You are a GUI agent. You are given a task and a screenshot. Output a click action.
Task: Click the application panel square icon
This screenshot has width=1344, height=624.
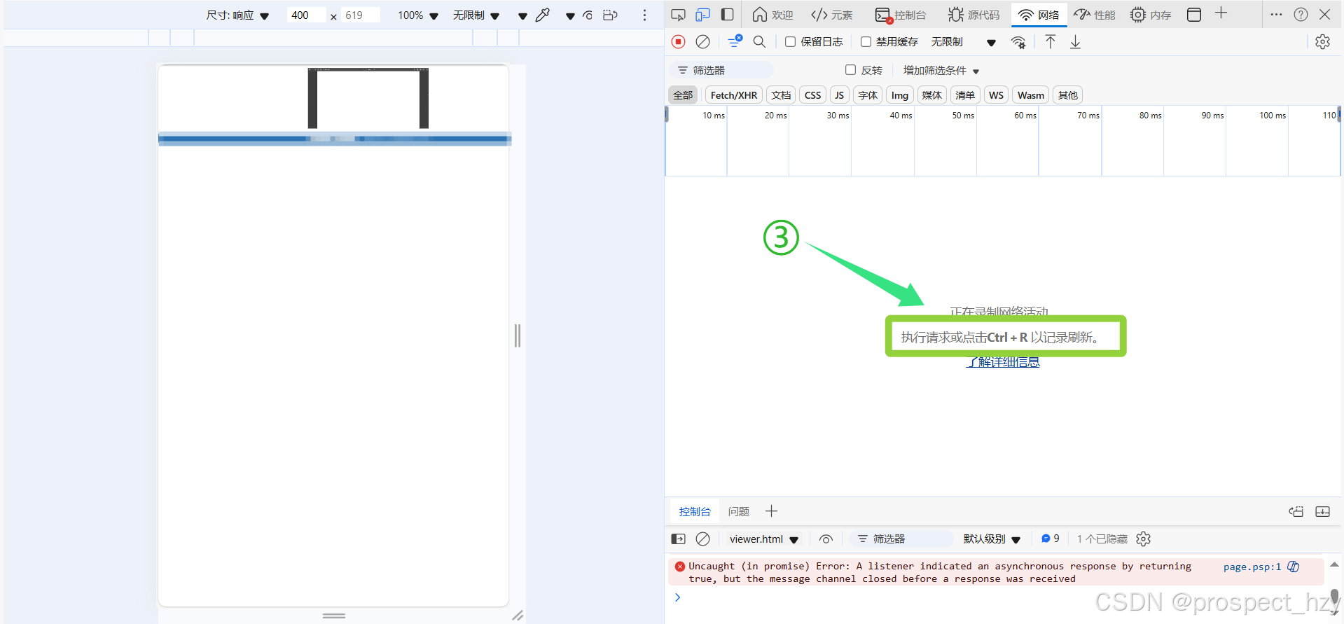1194,15
